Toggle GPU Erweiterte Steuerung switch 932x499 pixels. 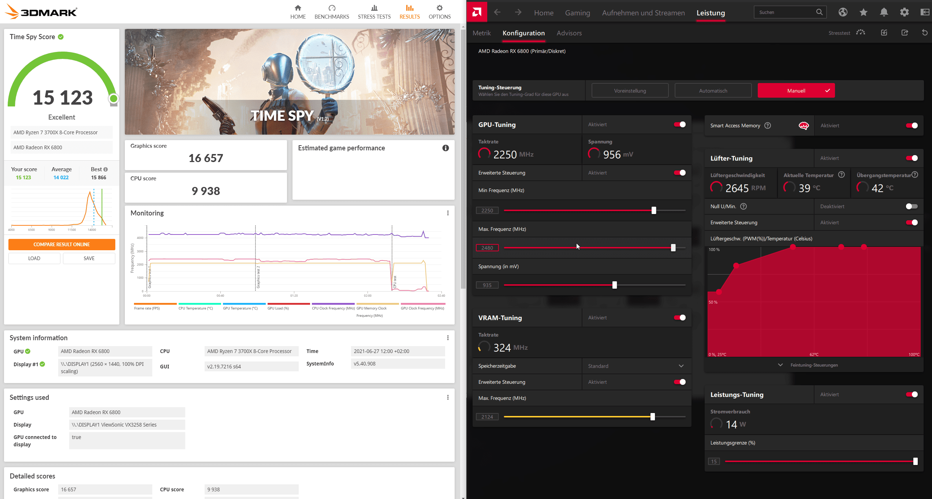[680, 173]
